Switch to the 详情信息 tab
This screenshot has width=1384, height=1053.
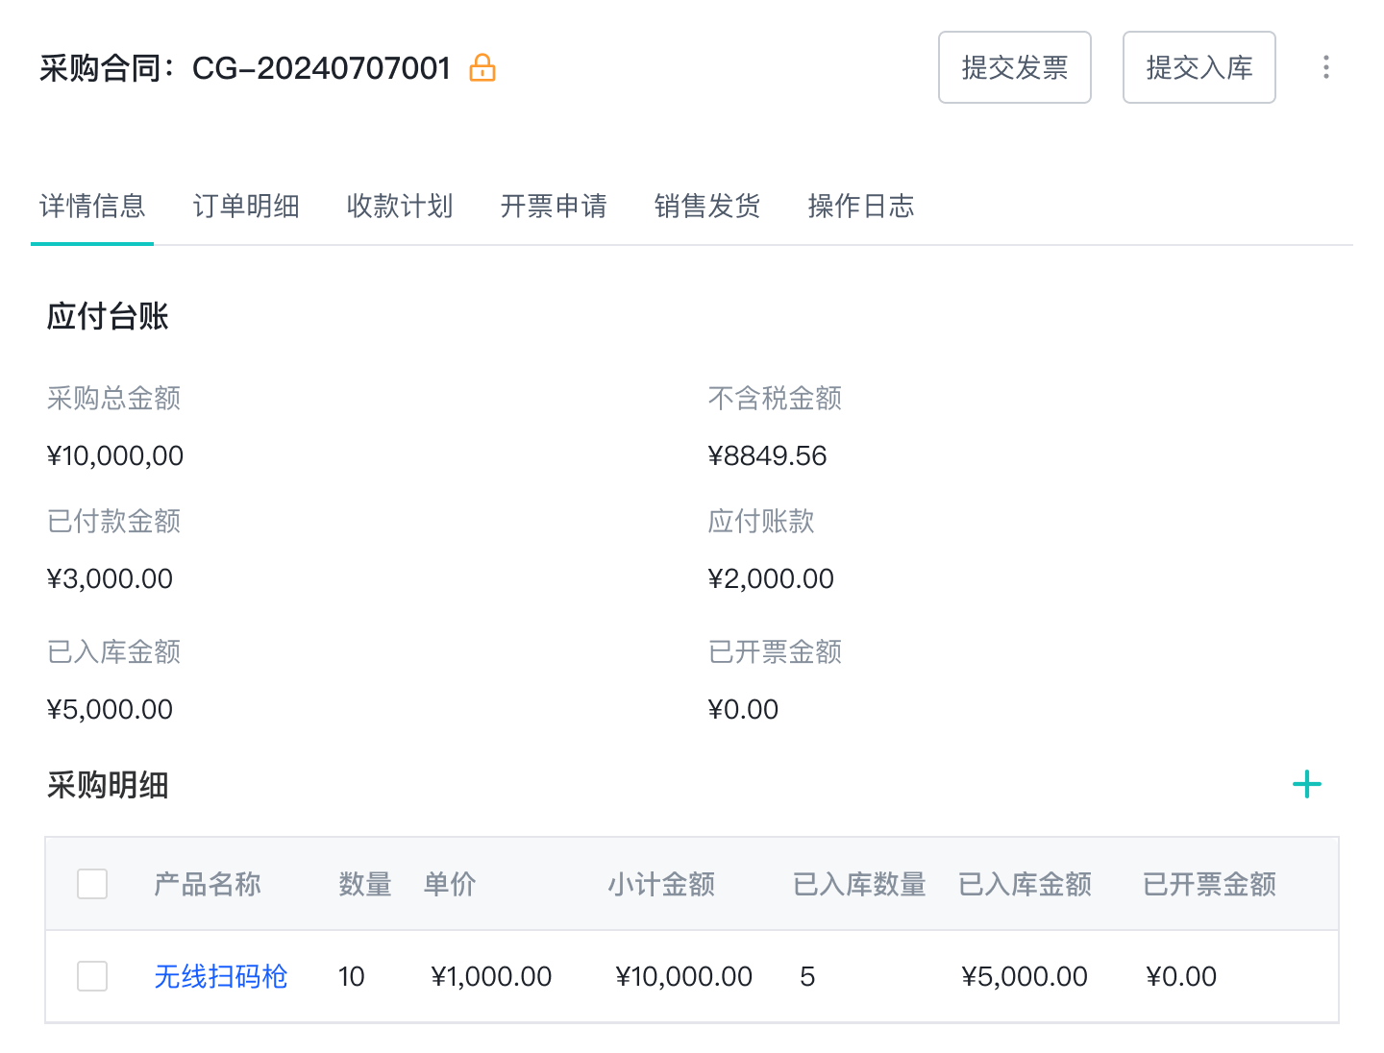(92, 206)
